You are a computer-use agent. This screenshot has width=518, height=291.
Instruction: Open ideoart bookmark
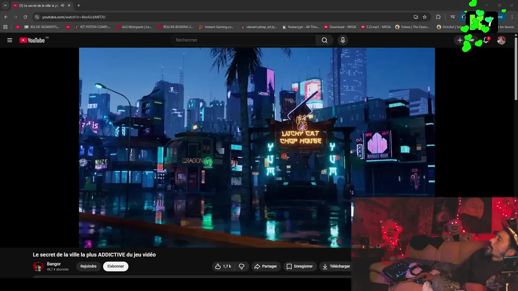[x=258, y=27]
